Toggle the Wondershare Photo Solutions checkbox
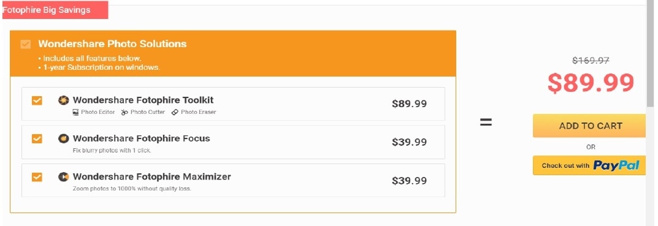Viewport: 658px width, 226px height. click(26, 44)
